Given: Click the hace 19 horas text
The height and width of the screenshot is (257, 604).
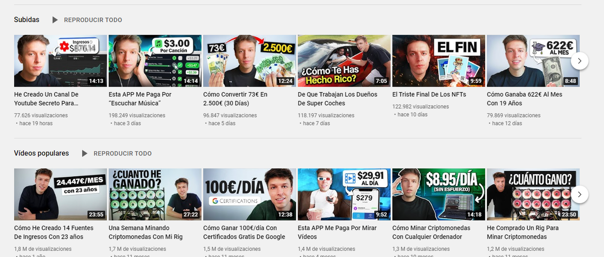Looking at the screenshot, I should tap(36, 123).
